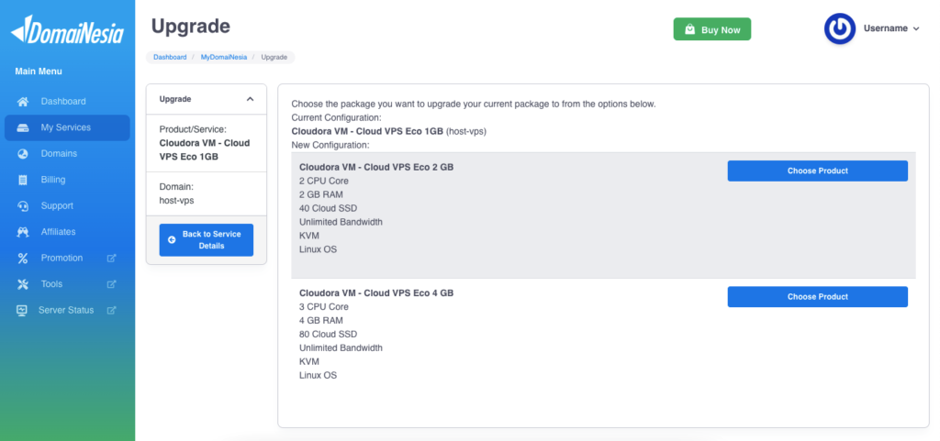Click the 'Product/Service:' label
The height and width of the screenshot is (441, 940).
click(x=193, y=129)
